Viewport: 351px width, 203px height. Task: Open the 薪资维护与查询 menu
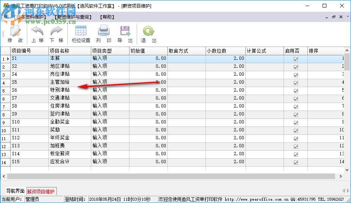(x=73, y=17)
